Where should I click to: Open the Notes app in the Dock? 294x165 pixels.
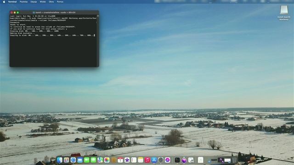tap(141, 160)
